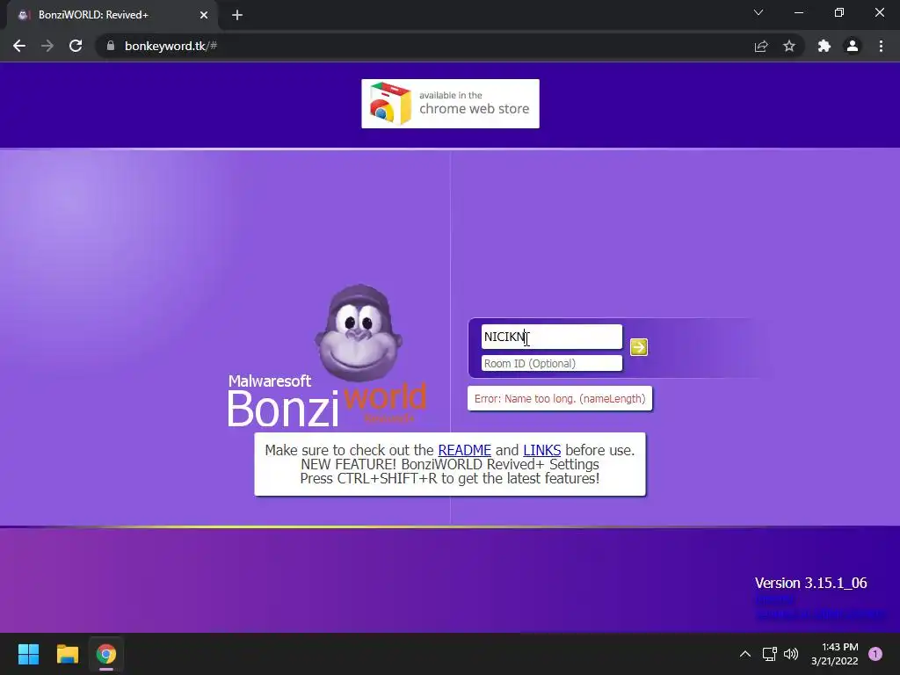
Task: Open the README link
Action: pos(464,450)
